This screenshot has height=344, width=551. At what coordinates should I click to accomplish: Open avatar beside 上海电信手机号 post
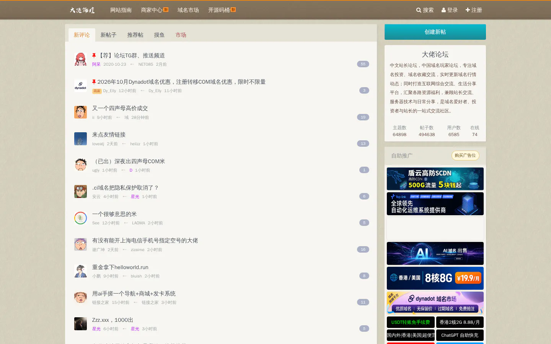click(80, 244)
